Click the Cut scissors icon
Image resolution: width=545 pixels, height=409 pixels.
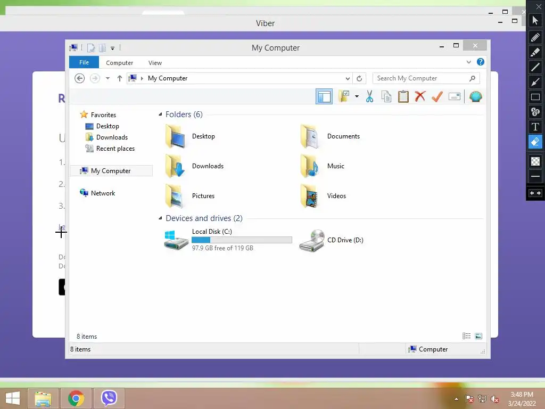[369, 96]
